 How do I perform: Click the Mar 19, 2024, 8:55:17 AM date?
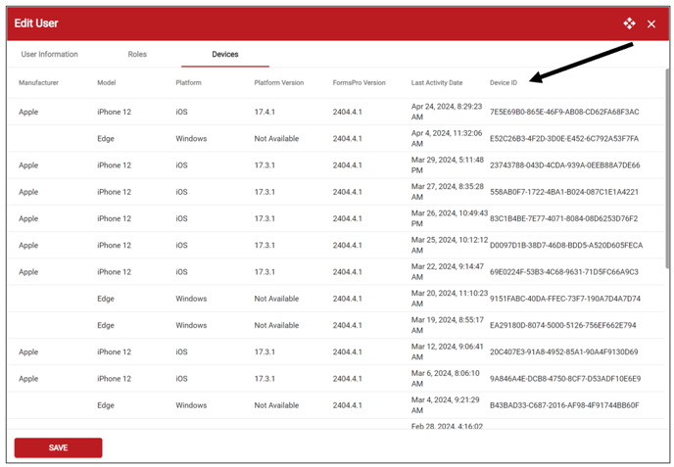click(x=448, y=325)
